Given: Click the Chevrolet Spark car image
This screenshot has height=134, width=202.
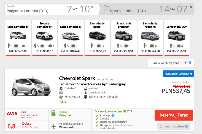Looking at the screenshot, I should pyautogui.click(x=31, y=86).
